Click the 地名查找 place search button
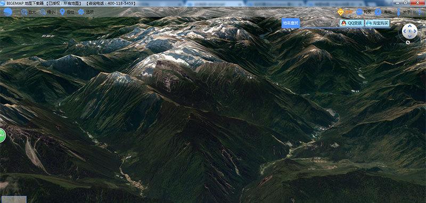The width and height of the screenshot is (426, 203). click(x=291, y=23)
